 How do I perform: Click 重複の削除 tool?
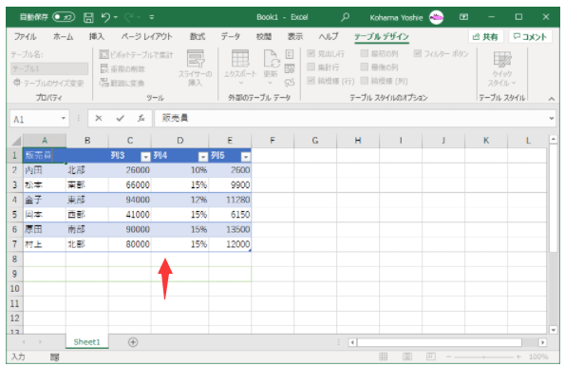point(122,68)
